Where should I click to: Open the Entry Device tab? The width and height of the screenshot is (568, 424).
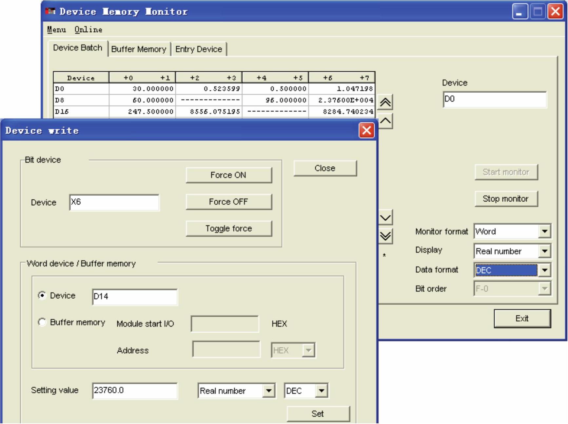click(199, 49)
